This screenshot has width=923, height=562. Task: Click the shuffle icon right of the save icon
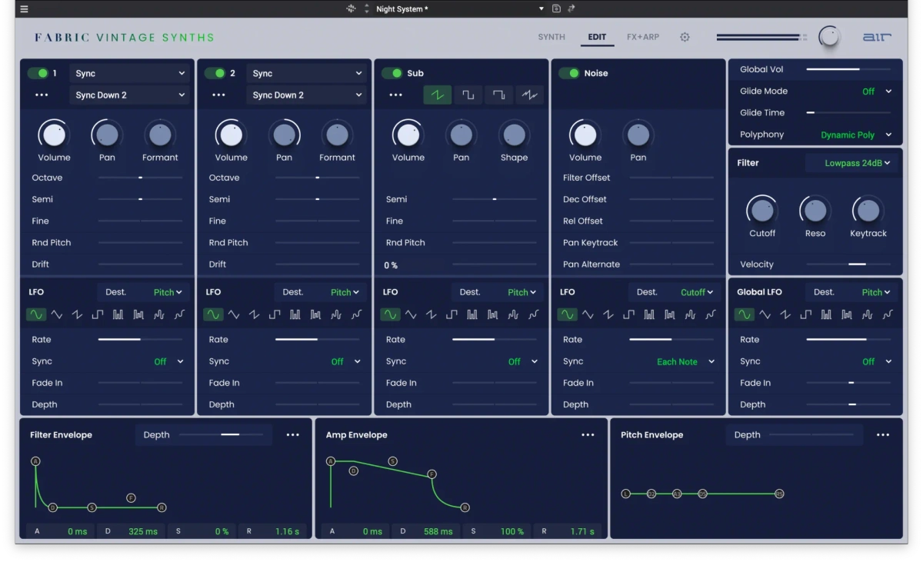(x=571, y=8)
